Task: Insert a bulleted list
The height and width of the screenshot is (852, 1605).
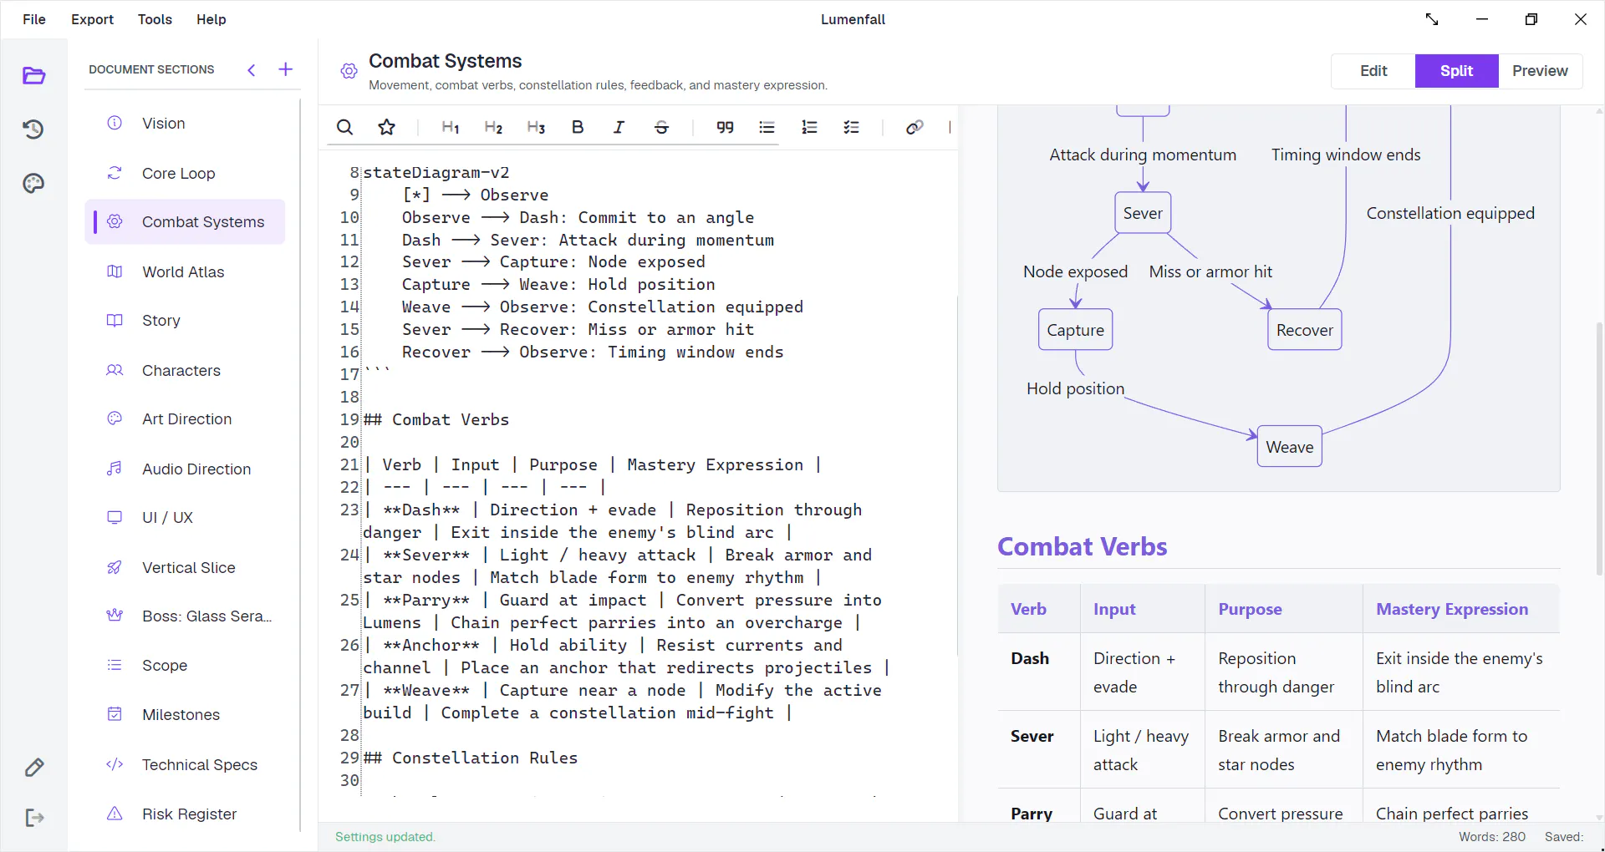Action: coord(767,127)
